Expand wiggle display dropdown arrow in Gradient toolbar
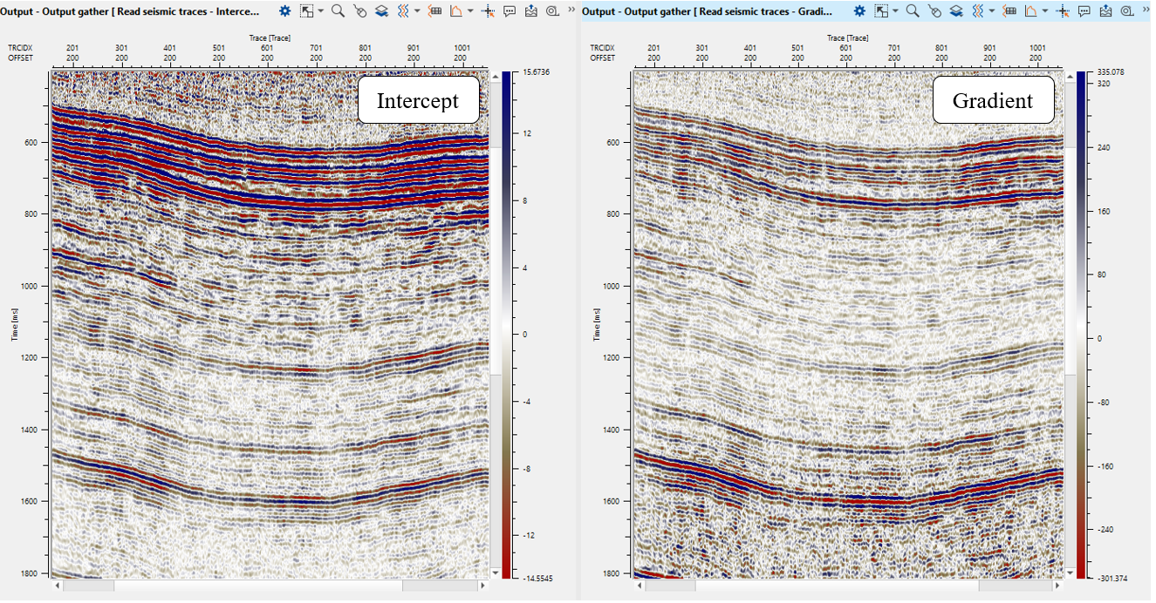The image size is (1156, 603). pyautogui.click(x=992, y=11)
